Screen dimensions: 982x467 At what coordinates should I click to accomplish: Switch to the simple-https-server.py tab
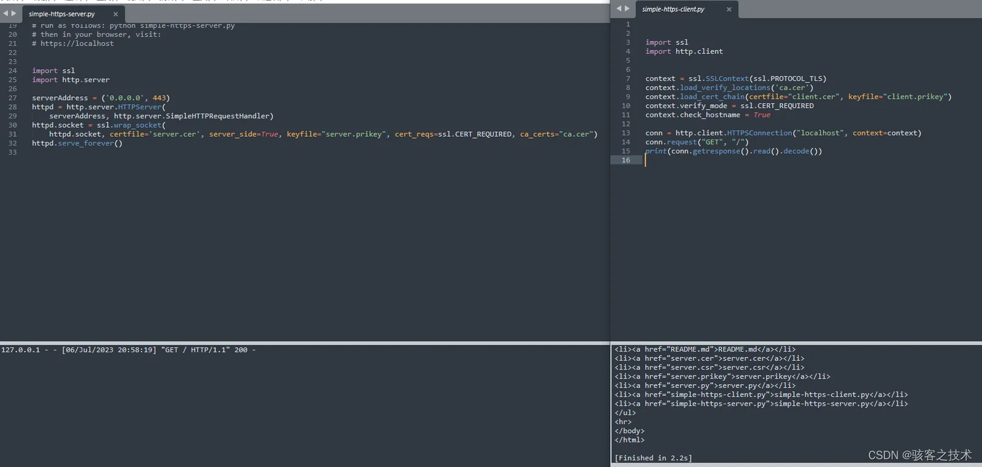tap(62, 14)
